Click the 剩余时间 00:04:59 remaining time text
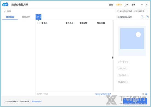 [125, 17]
